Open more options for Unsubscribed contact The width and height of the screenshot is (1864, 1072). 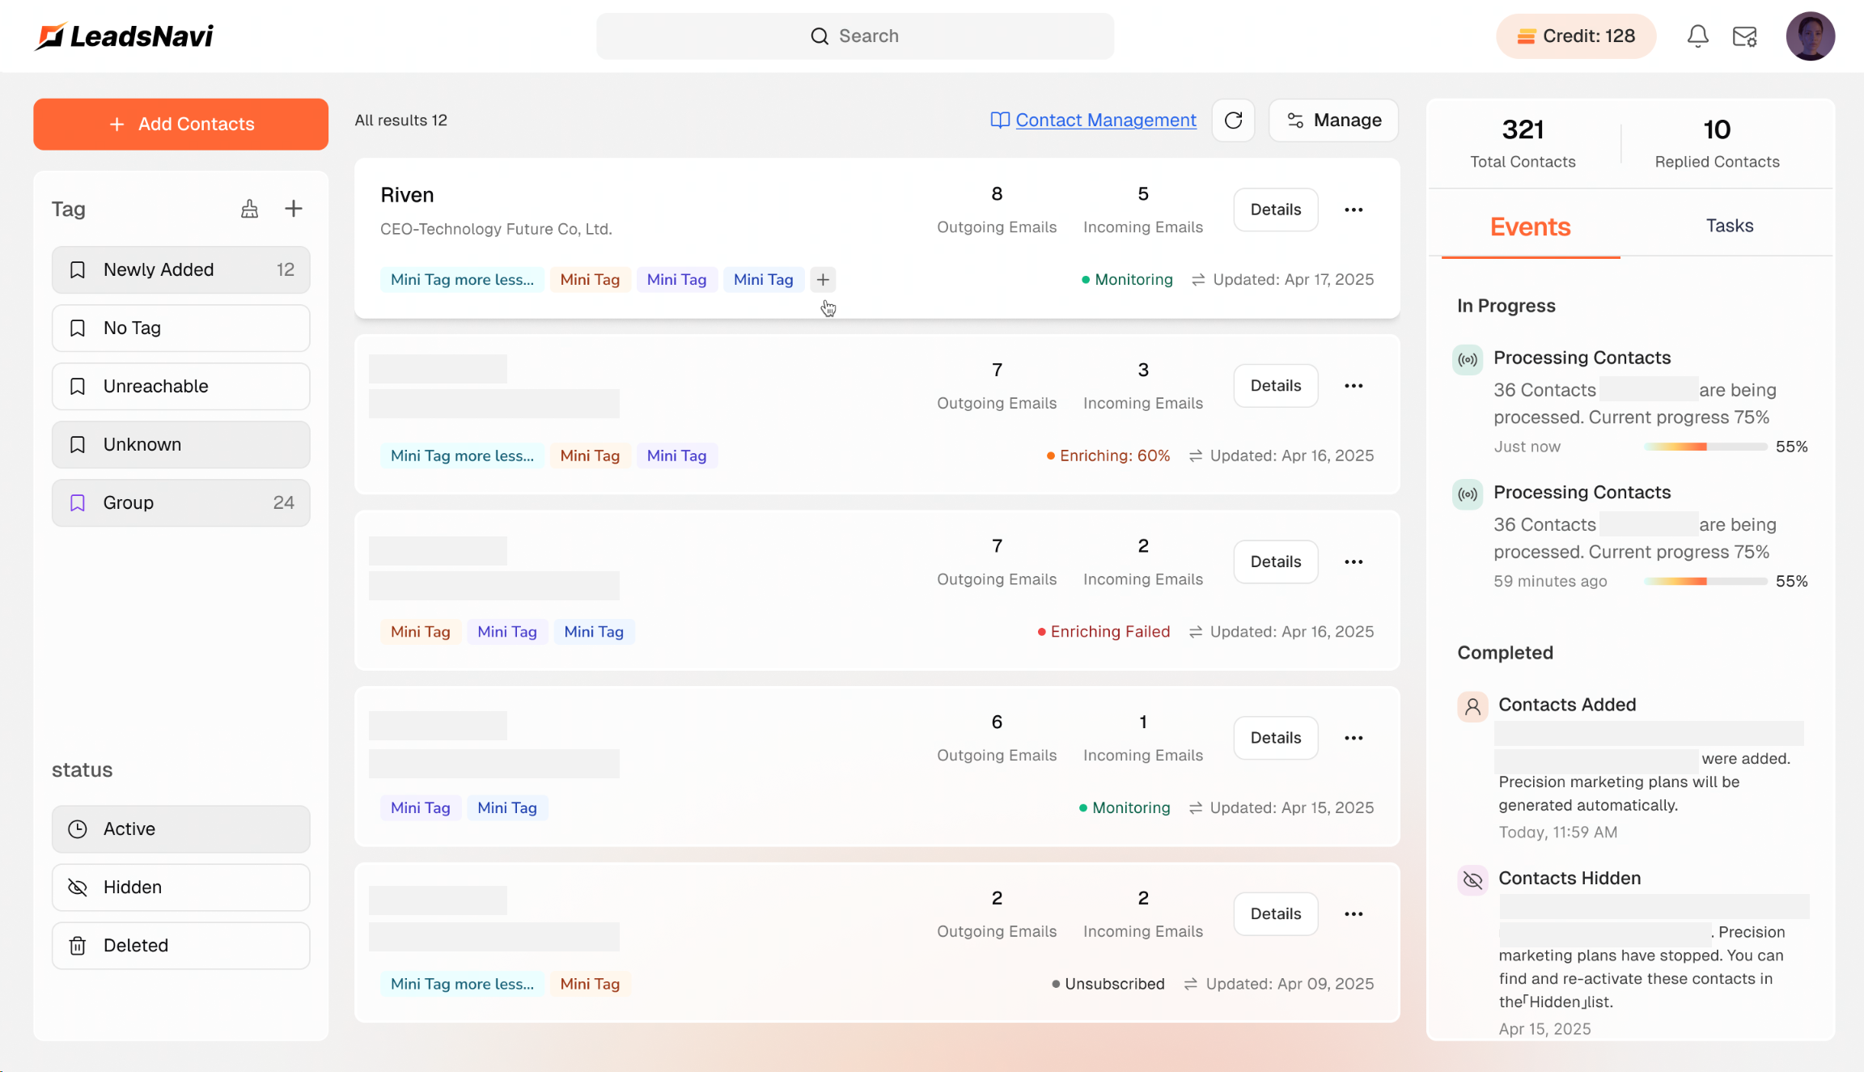[1354, 913]
